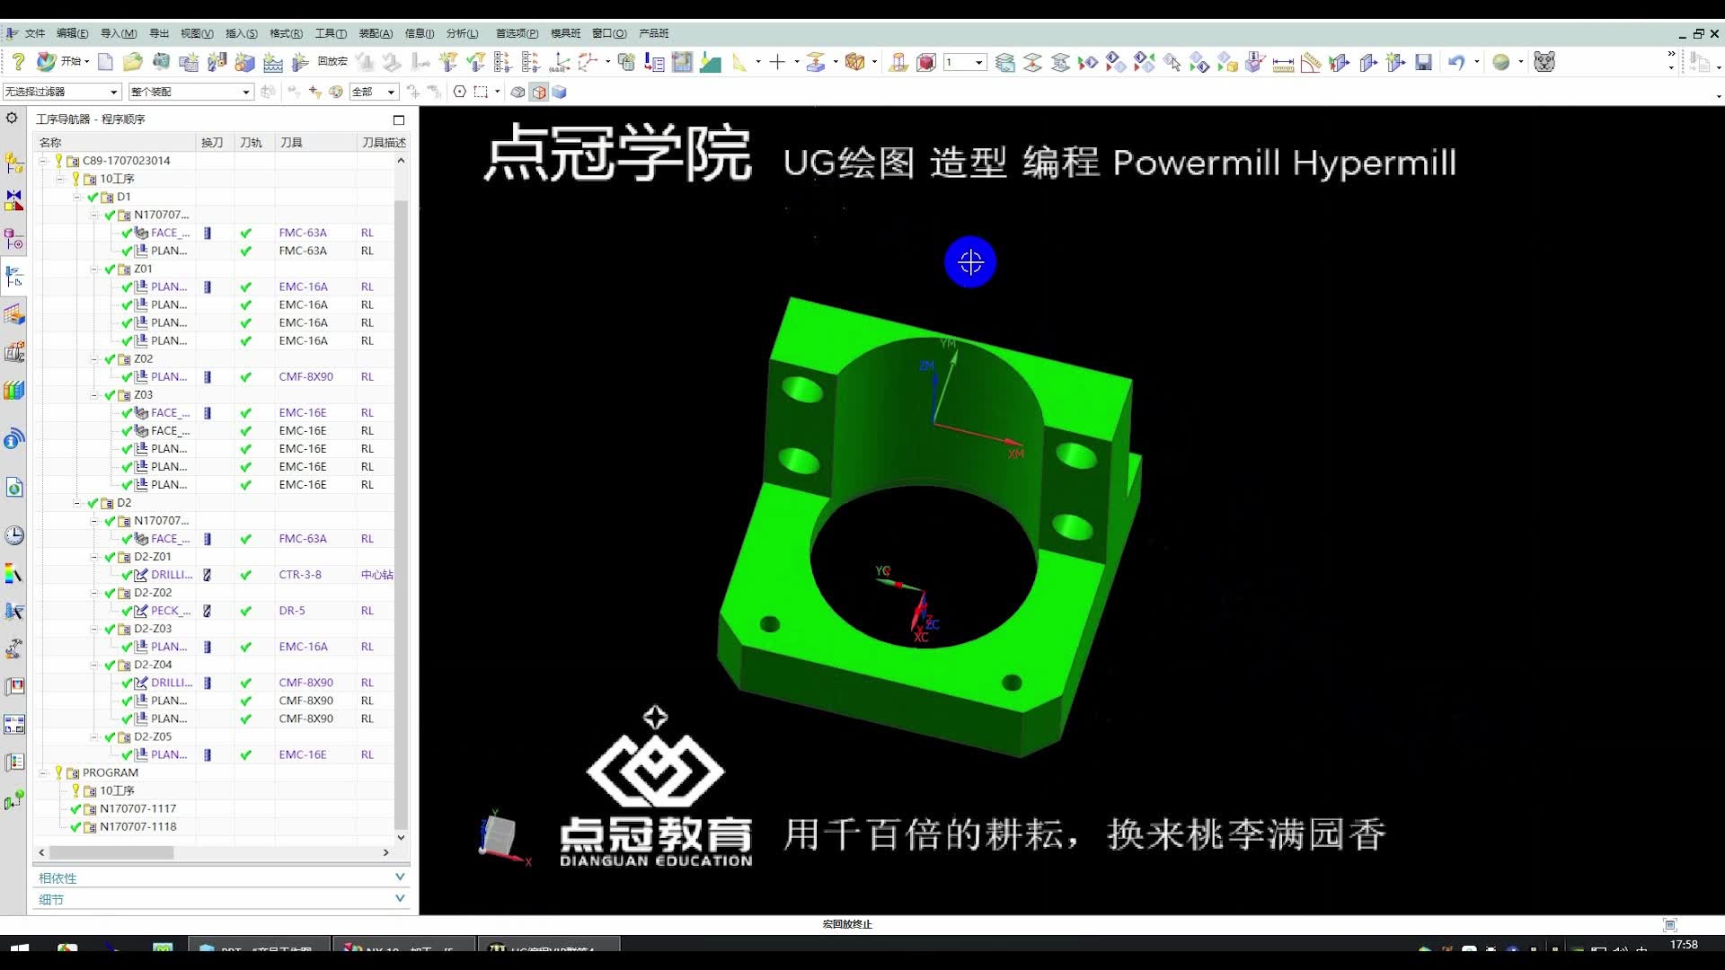Open the 编辑(E) menu
Viewport: 1725px width, 970px height.
pyautogui.click(x=72, y=33)
